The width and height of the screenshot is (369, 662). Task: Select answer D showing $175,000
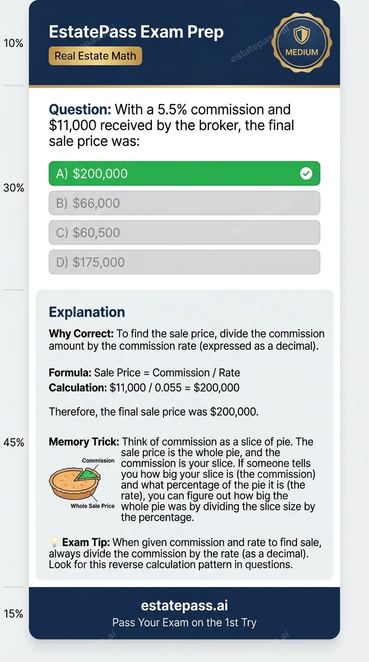pyautogui.click(x=184, y=262)
